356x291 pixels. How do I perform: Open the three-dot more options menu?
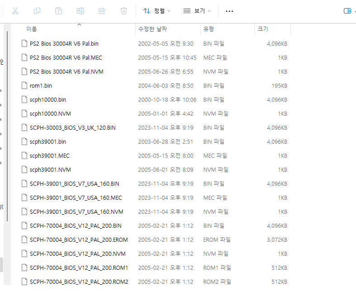point(230,11)
